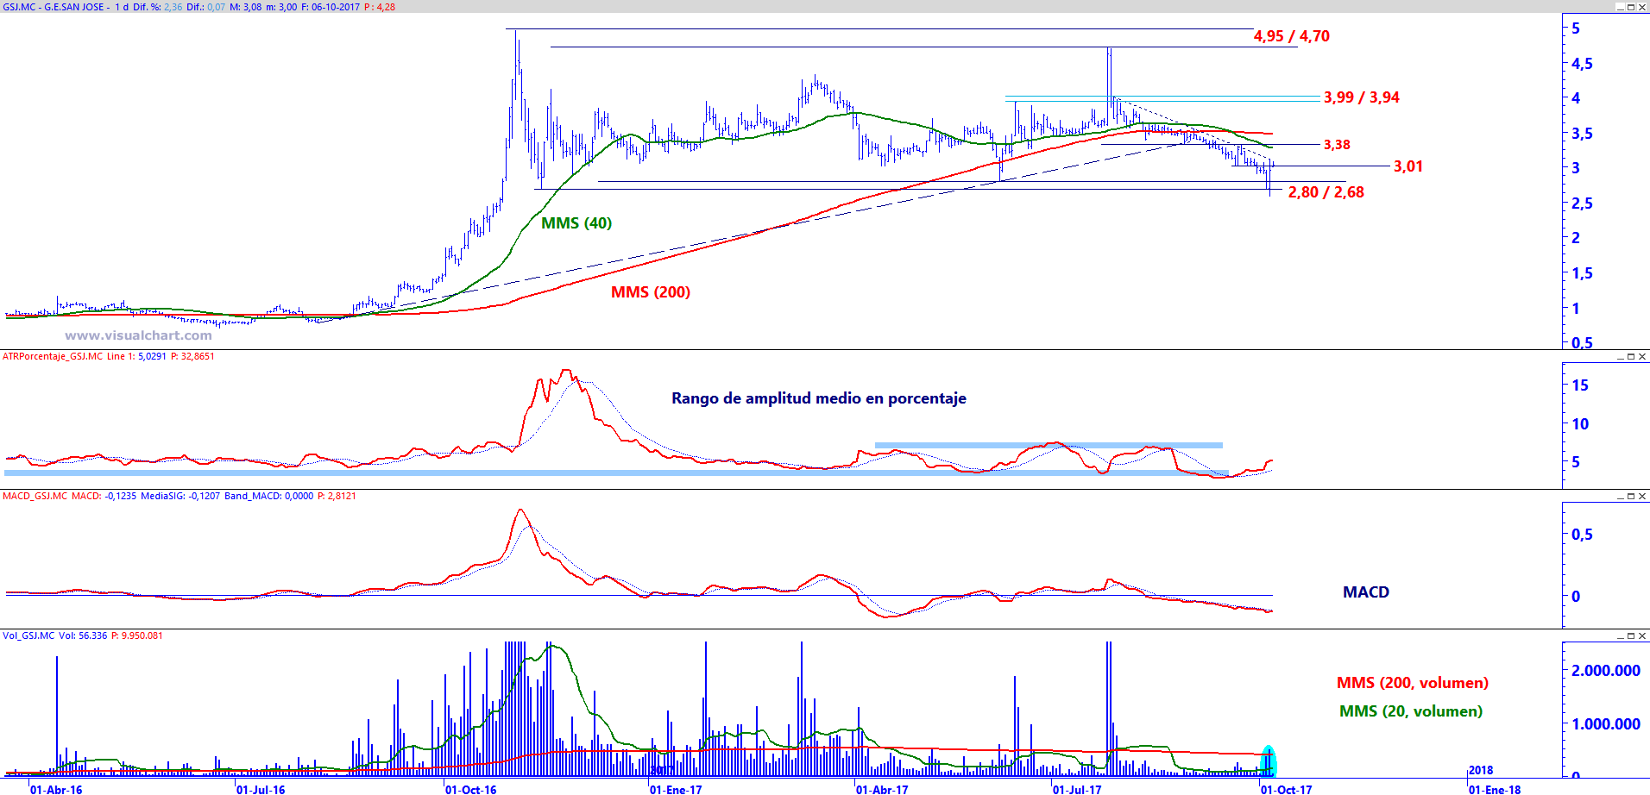Close the MACD indicator panel
The height and width of the screenshot is (795, 1650).
click(1642, 496)
